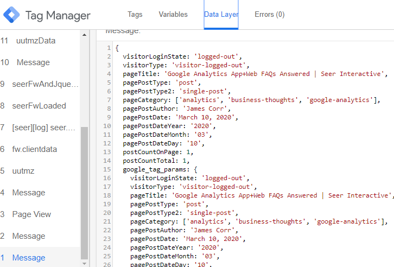Select event 10 Message
This screenshot has width=394, height=267.
(x=33, y=62)
